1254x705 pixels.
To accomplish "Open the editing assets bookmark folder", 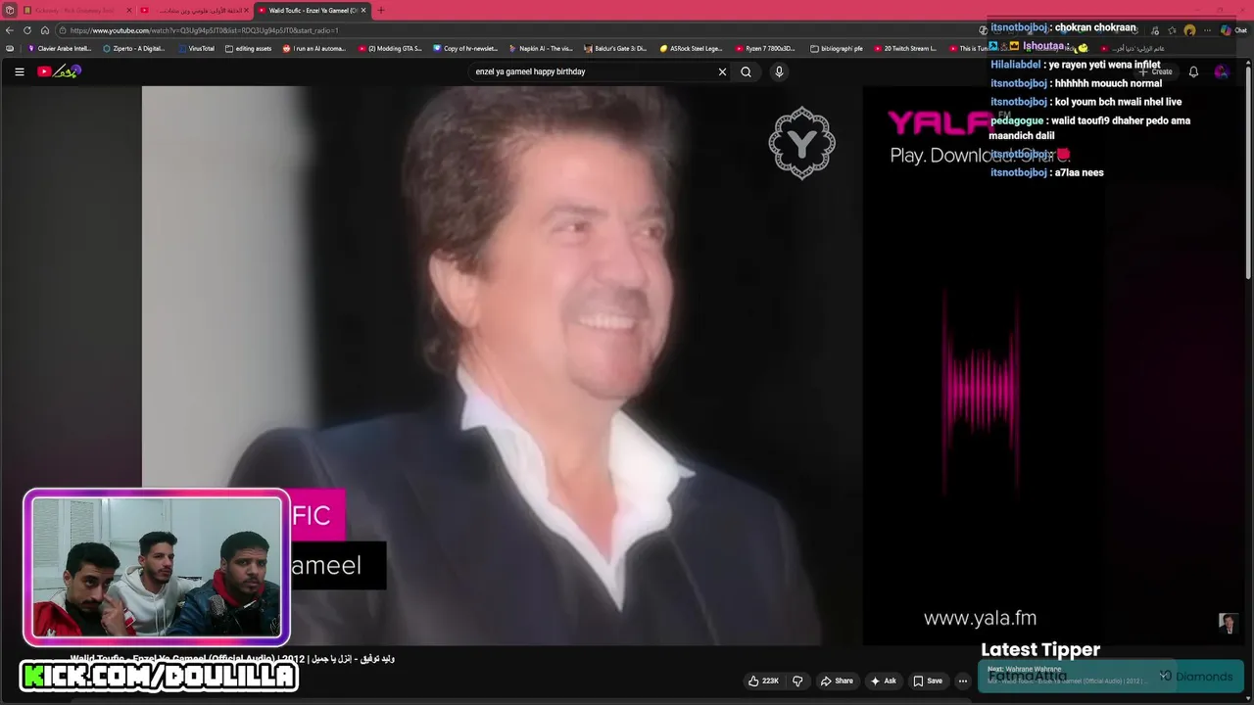I will (x=249, y=48).
